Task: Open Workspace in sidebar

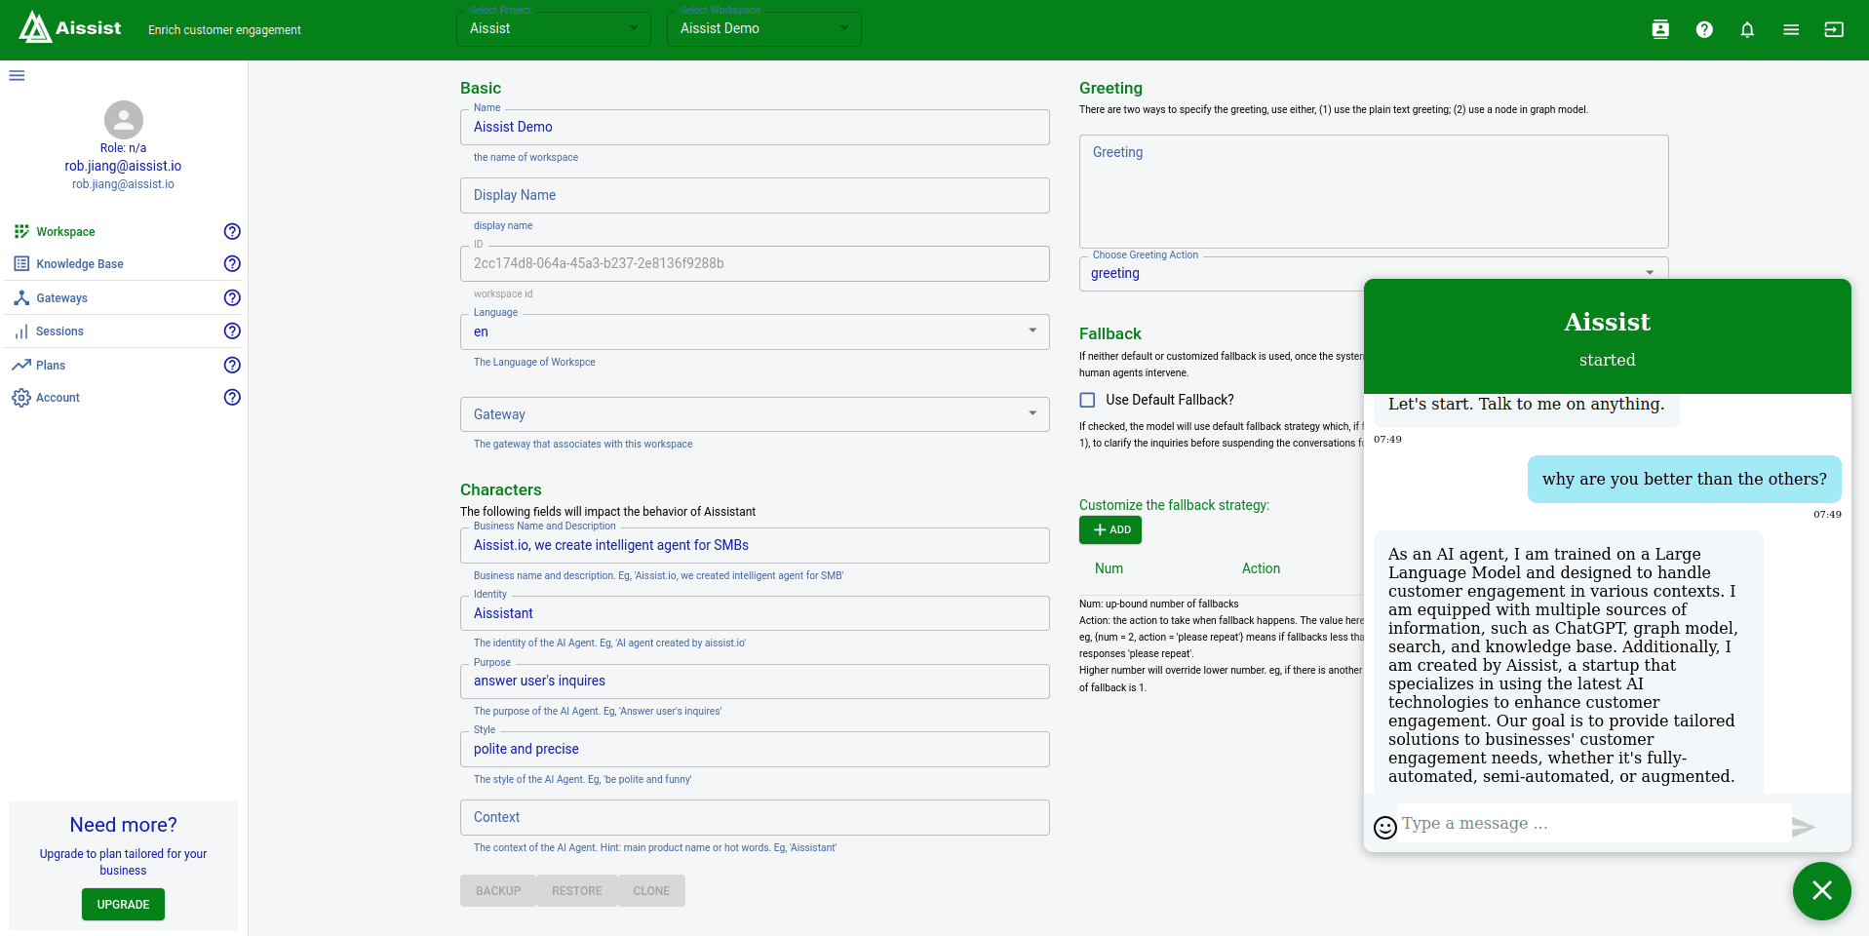Action: (65, 232)
